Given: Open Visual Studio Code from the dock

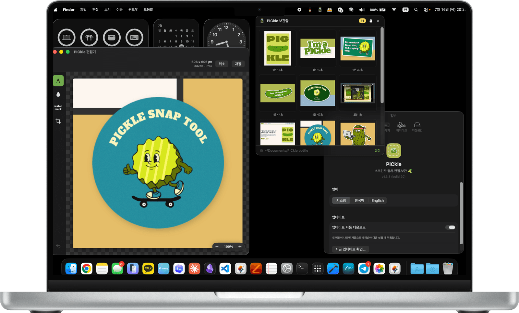Looking at the screenshot, I should click(x=225, y=269).
